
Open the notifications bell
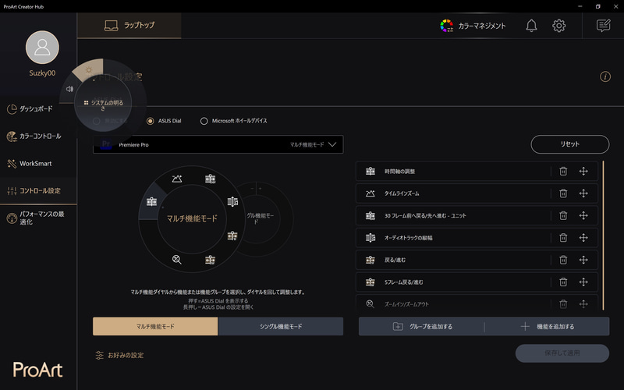531,26
